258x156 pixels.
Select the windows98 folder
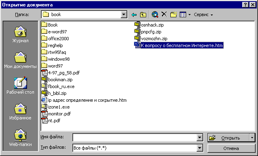(55, 59)
